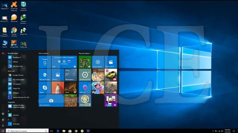Screen dimensions: 238x133
Task: Open the user account icon in Start
Action: click(x=3, y=114)
